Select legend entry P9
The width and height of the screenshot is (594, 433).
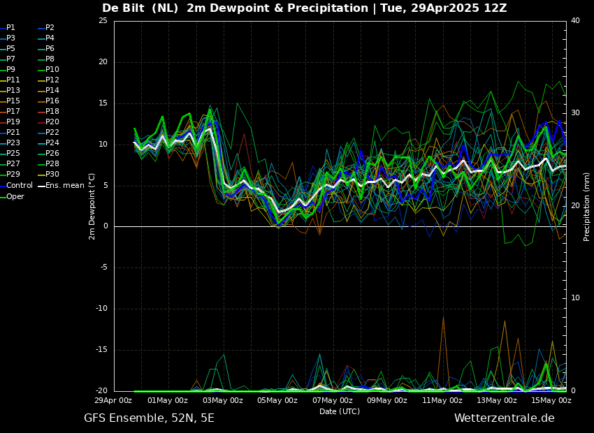point(8,70)
